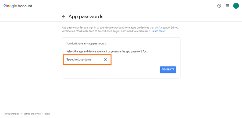
Task: Click the word 'Verification' in the description
Action: (x=67, y=31)
